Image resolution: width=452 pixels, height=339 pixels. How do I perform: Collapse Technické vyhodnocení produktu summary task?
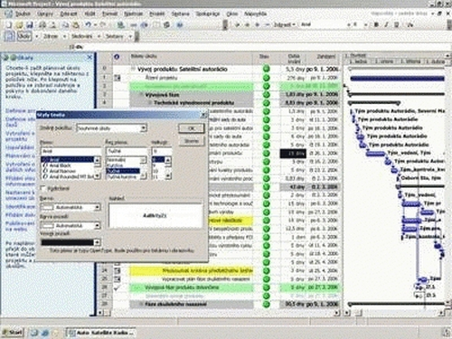point(149,103)
